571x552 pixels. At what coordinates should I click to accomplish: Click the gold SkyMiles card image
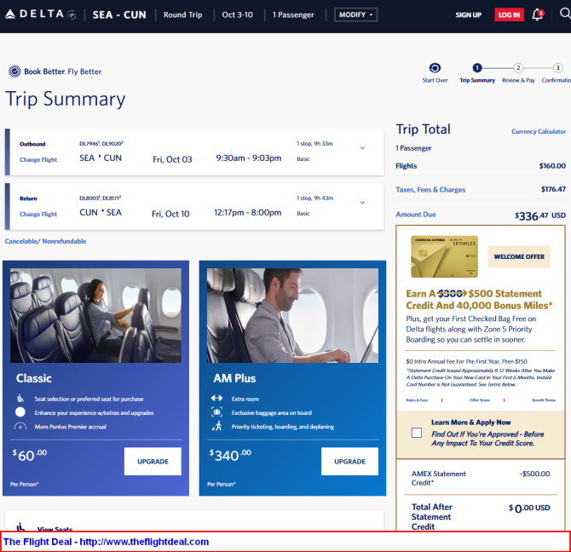click(444, 256)
